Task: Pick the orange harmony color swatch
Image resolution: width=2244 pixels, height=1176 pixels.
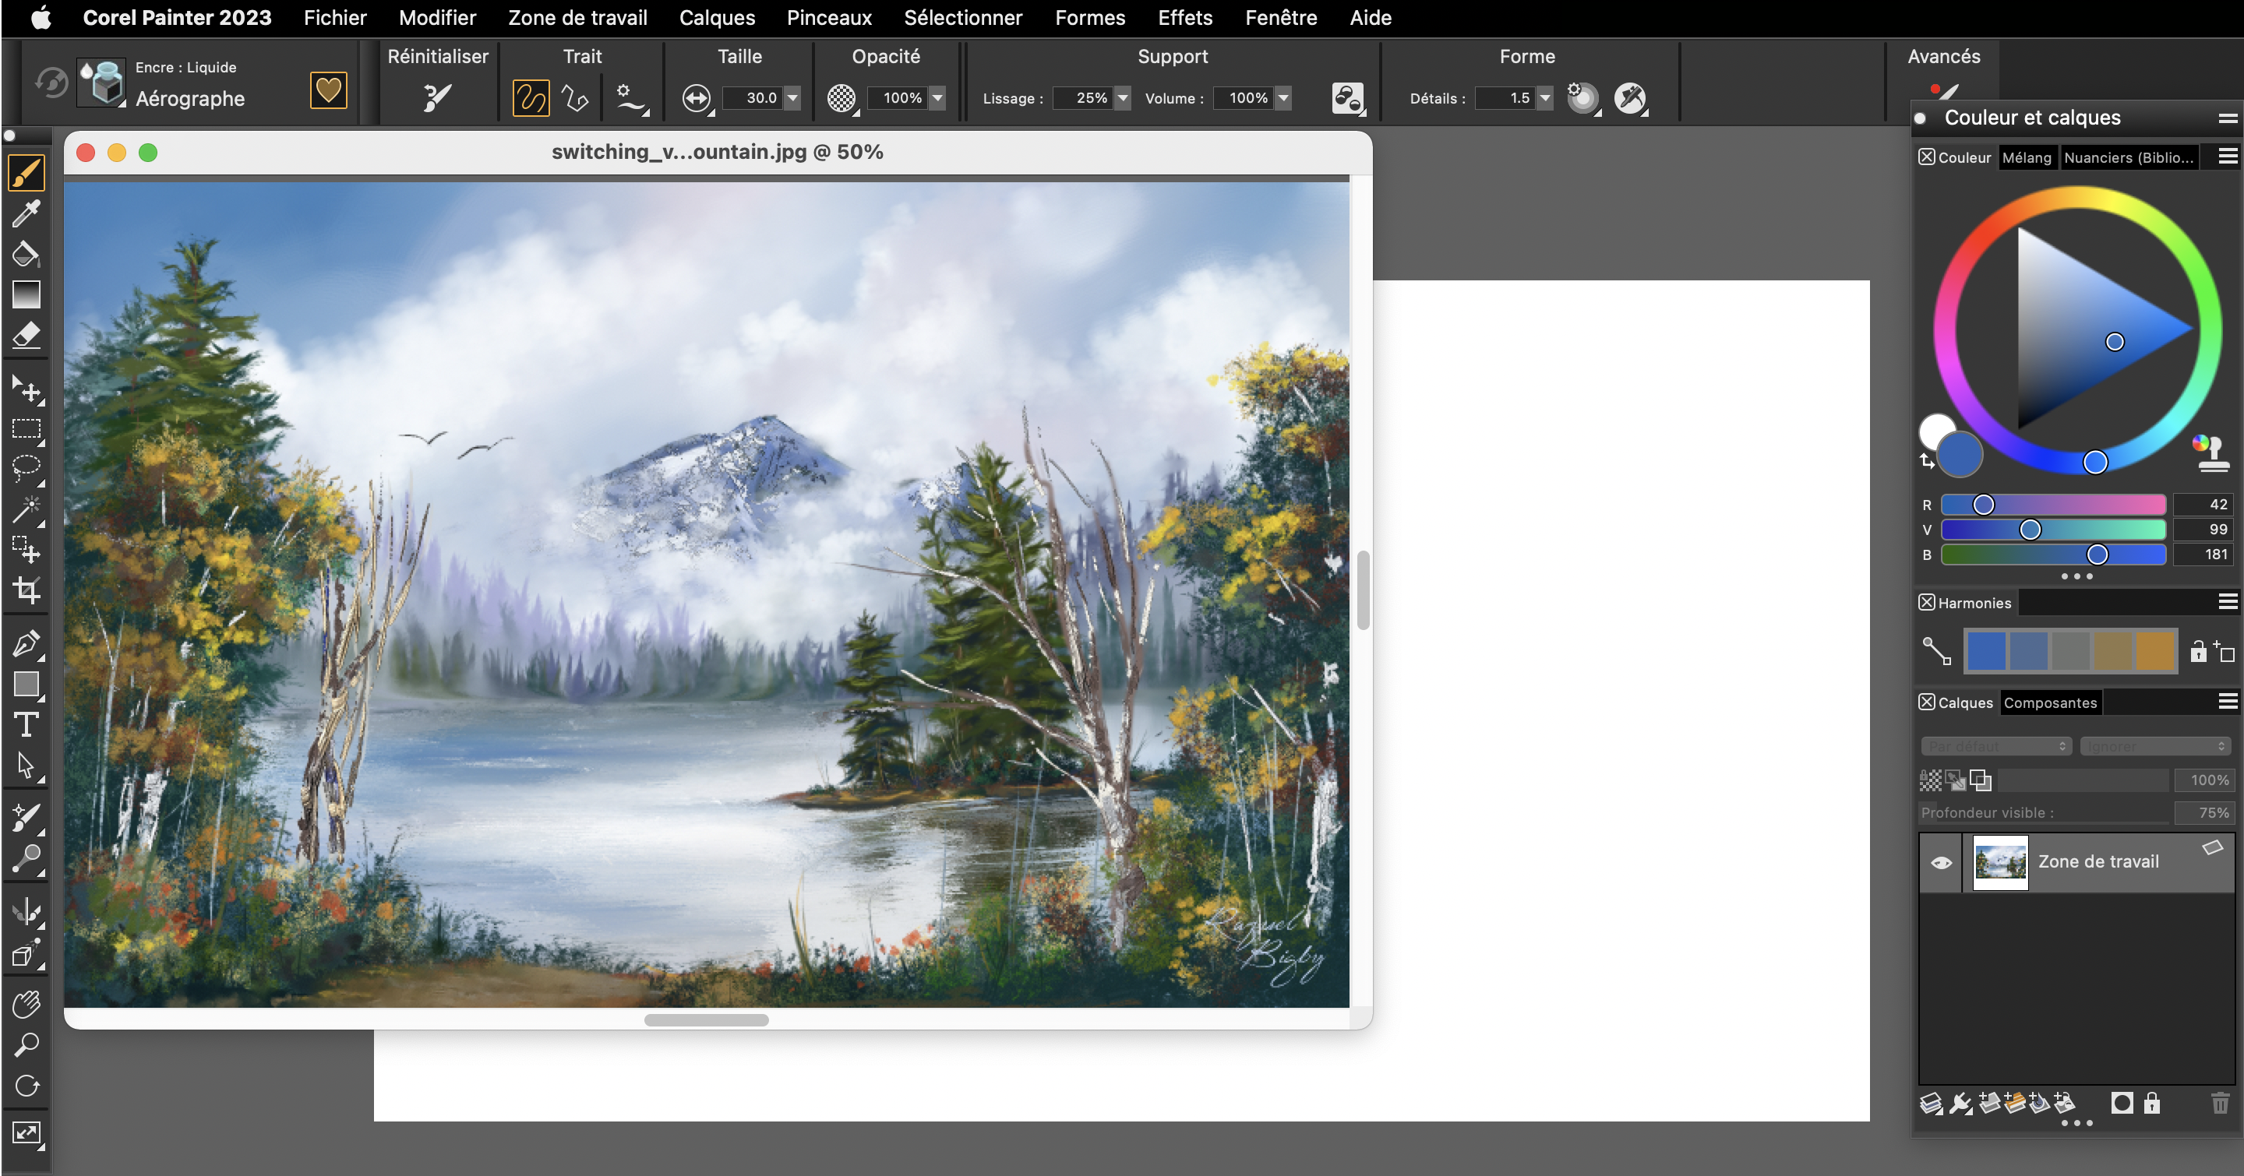Action: [2155, 651]
